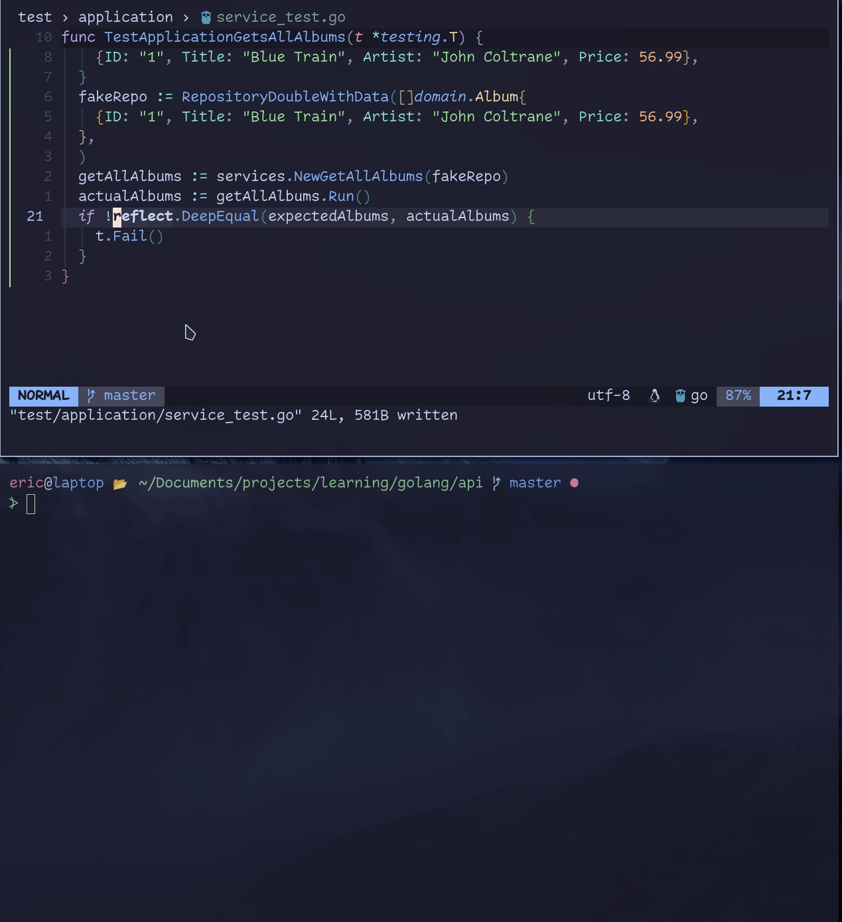
Task: Click 'service_test.go' in the breadcrumb
Action: (281, 17)
